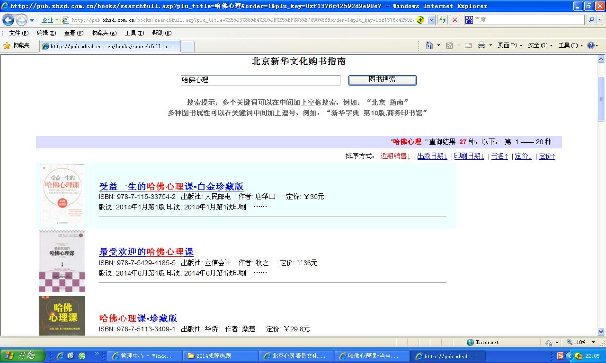Open the 帮助(H) menu

point(162,33)
